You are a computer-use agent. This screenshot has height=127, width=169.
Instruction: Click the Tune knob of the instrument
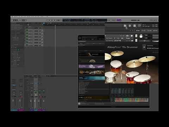point(141,36)
